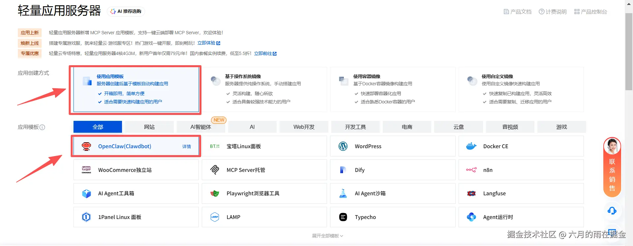Screen dimensions: 633x246
Task: Click the Typecho logo icon
Action: (343, 217)
